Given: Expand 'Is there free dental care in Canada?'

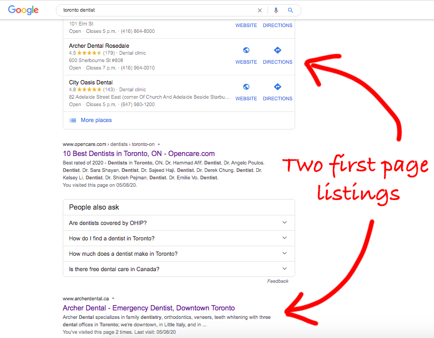Looking at the screenshot, I should point(179,269).
